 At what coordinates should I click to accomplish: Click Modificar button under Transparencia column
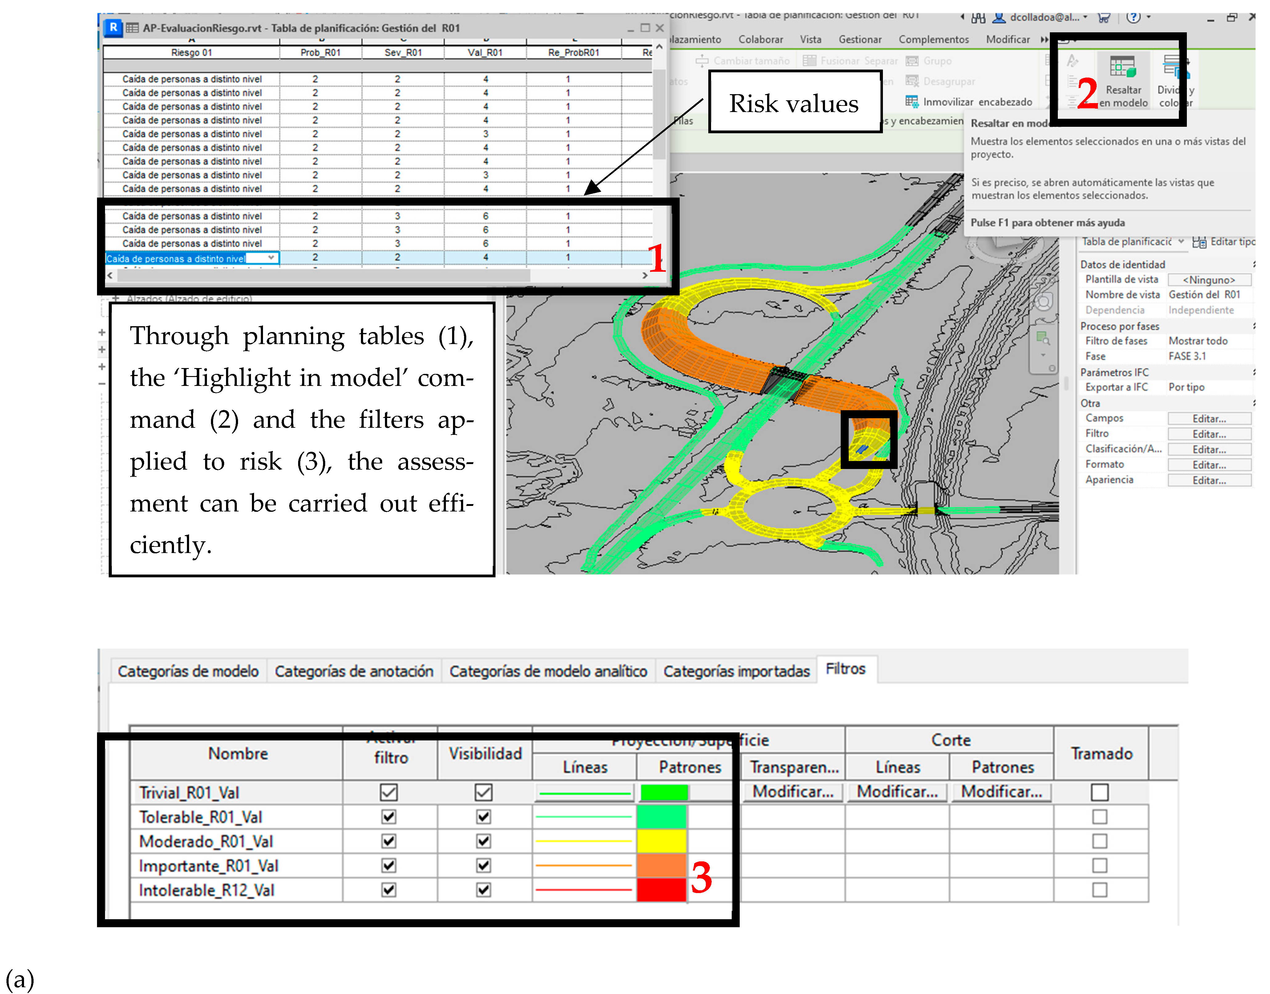coord(792,792)
